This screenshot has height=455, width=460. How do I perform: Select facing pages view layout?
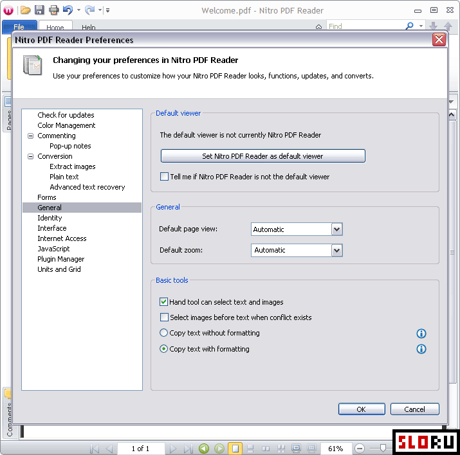pos(266,449)
